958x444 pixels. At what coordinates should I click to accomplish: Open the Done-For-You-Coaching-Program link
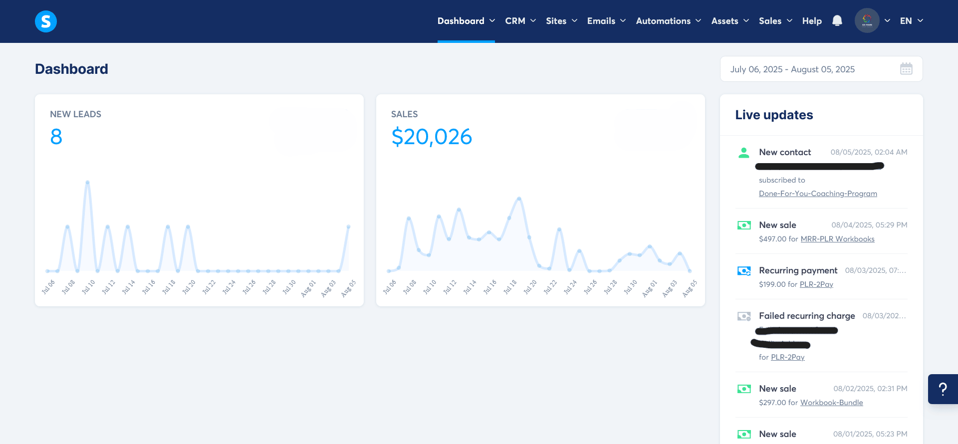click(818, 194)
